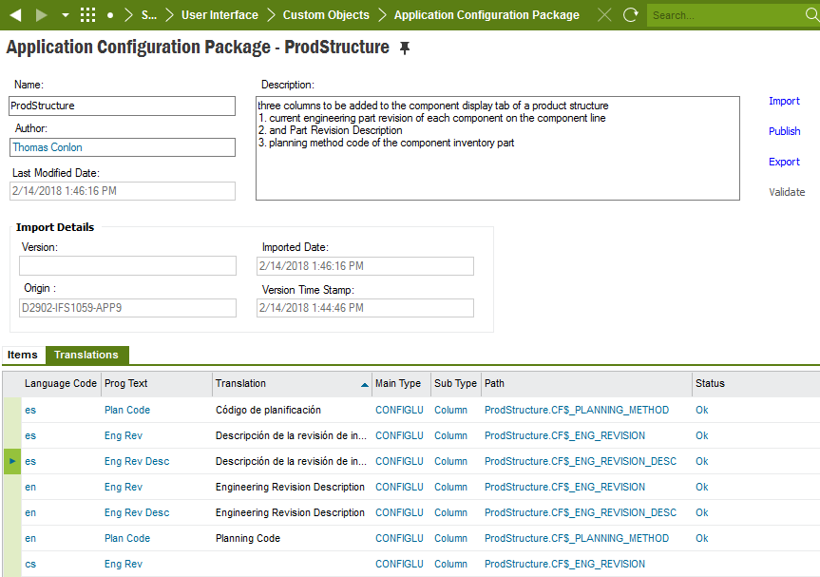Viewport: 820px width, 577px height.
Task: Click in the Version input field
Action: (127, 266)
